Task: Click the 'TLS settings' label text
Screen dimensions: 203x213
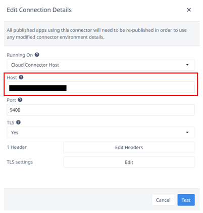Action: pyautogui.click(x=20, y=162)
